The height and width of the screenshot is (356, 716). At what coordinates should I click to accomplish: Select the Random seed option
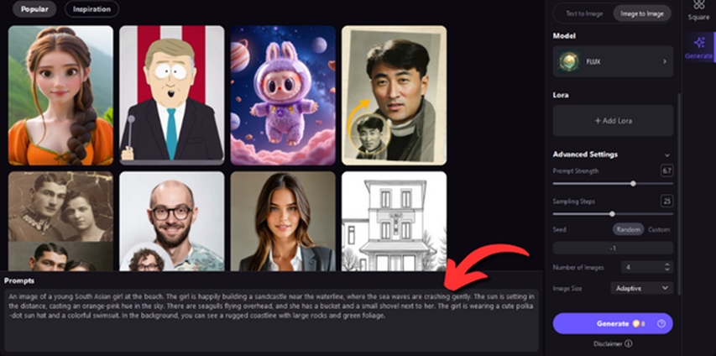(628, 229)
